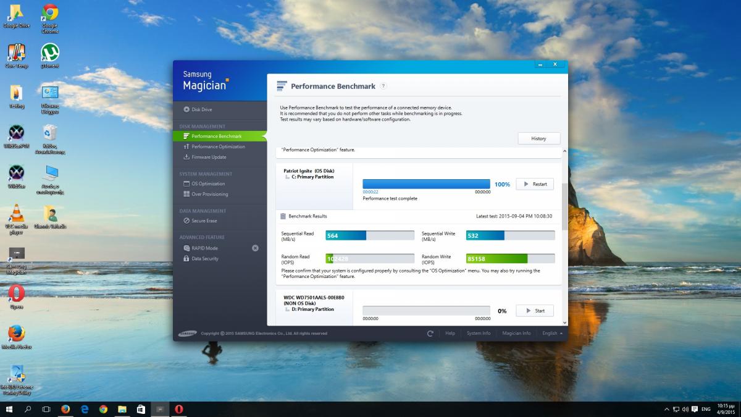
Task: Open the Windows Start menu
Action: [x=9, y=409]
